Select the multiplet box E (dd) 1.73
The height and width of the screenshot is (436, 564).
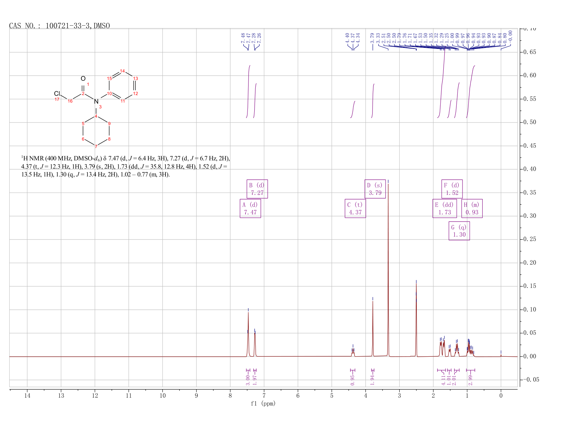coord(445,209)
